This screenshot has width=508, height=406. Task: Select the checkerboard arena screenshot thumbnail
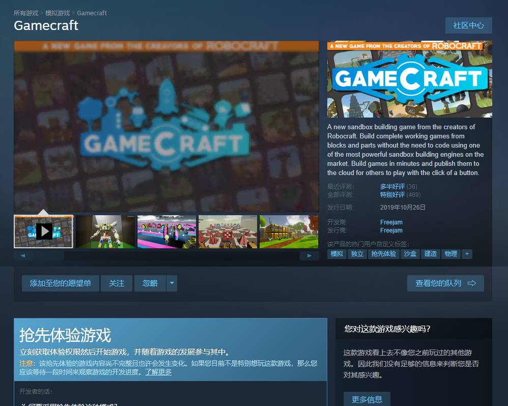click(228, 231)
